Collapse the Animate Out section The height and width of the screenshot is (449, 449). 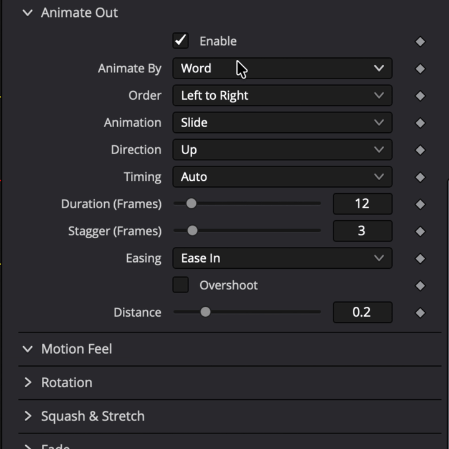(x=27, y=13)
